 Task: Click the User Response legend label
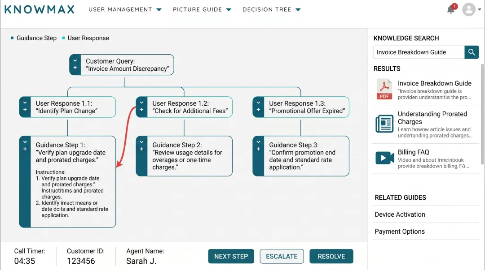click(x=88, y=38)
